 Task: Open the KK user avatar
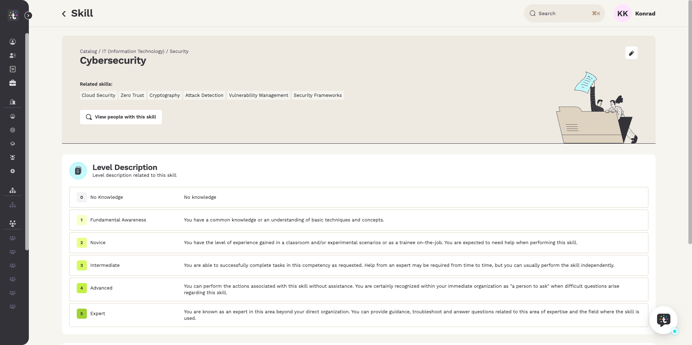tap(622, 13)
